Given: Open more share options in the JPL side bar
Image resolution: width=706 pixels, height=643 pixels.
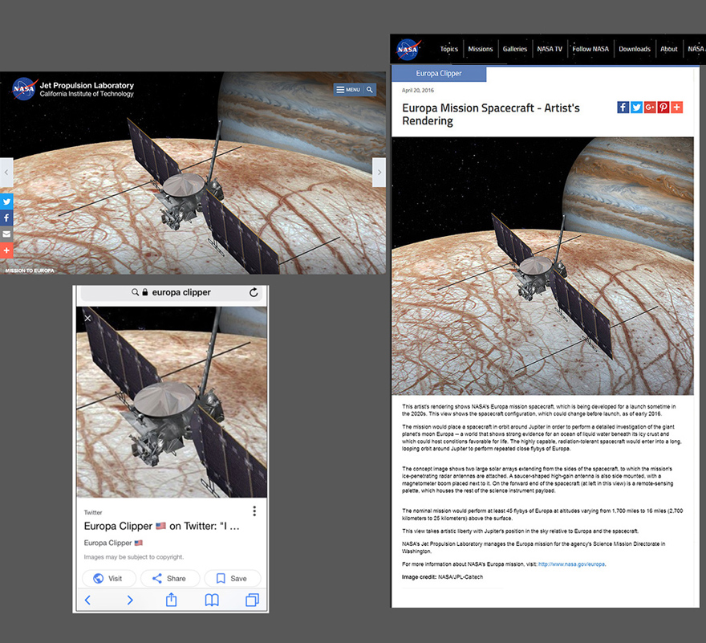Looking at the screenshot, I should [6, 250].
